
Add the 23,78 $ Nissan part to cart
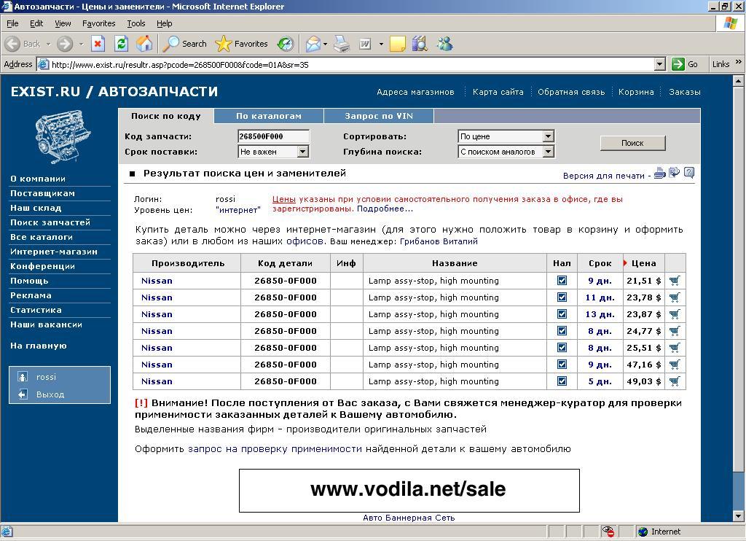(x=675, y=297)
